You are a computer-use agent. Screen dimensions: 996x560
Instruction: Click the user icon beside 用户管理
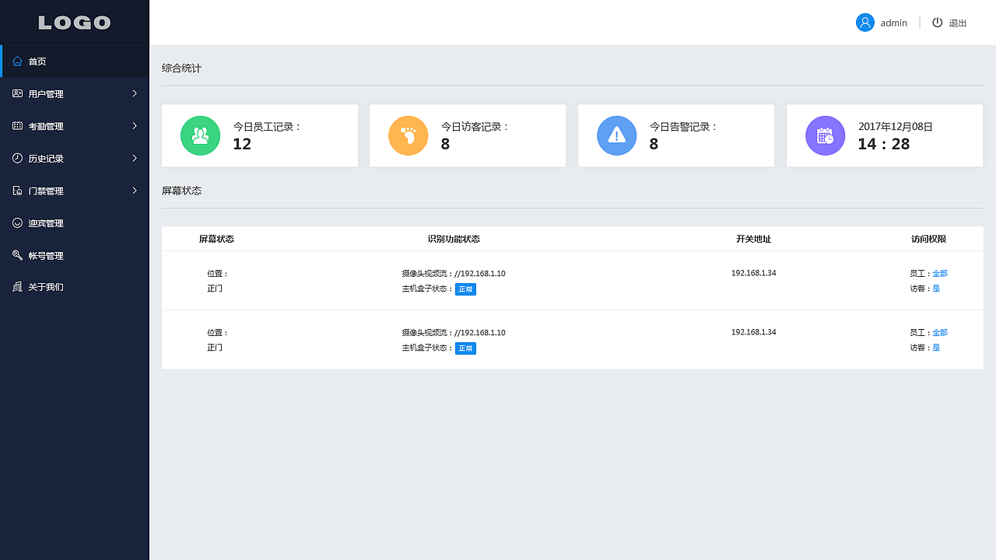pyautogui.click(x=17, y=93)
